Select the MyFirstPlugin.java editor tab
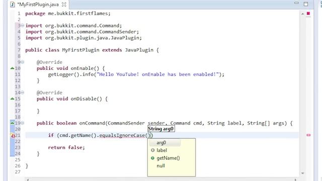The height and width of the screenshot is (181, 322). click(x=39, y=5)
